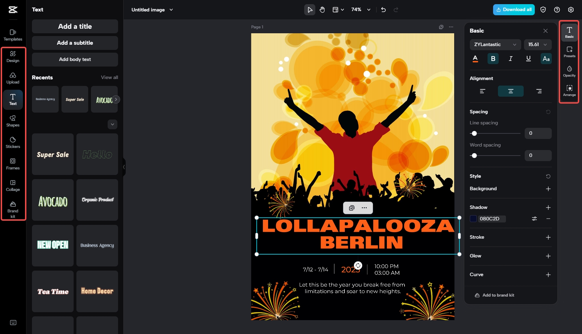This screenshot has width=582, height=334.
Task: Open the Shapes panel
Action: pyautogui.click(x=13, y=121)
